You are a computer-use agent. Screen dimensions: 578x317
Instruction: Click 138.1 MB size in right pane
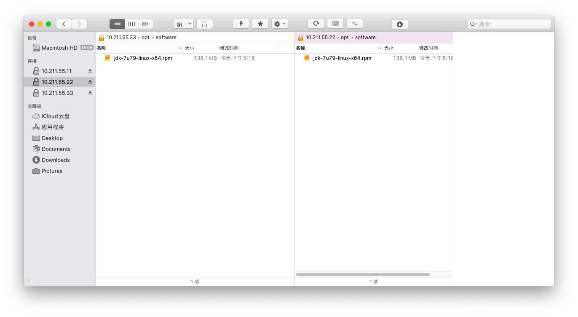click(404, 58)
